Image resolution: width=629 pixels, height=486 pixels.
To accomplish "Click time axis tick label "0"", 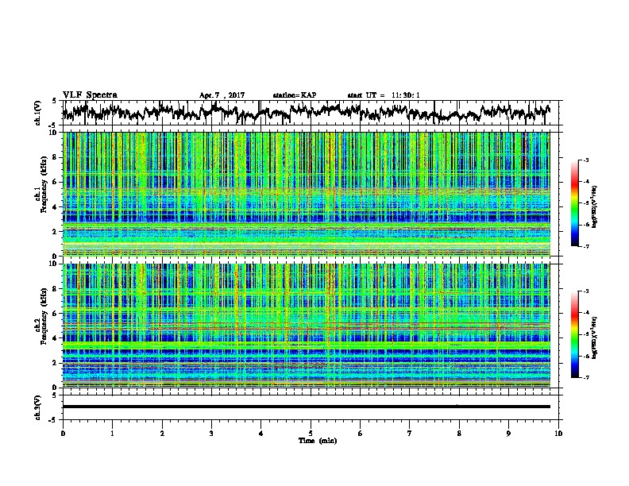I will (63, 434).
